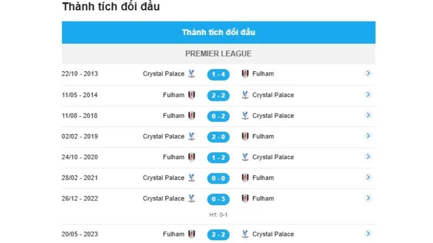Click Crystal Palace crest in 22/10-2013 row
The width and height of the screenshot is (433, 243).
pyautogui.click(x=191, y=74)
